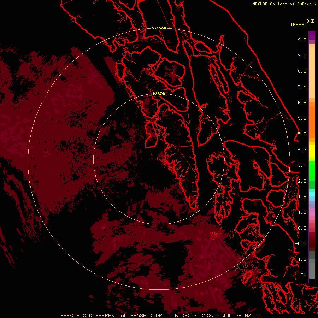Viewport: 318px width, 318px height.
Task: Click the TH legend label
Action: point(304,275)
